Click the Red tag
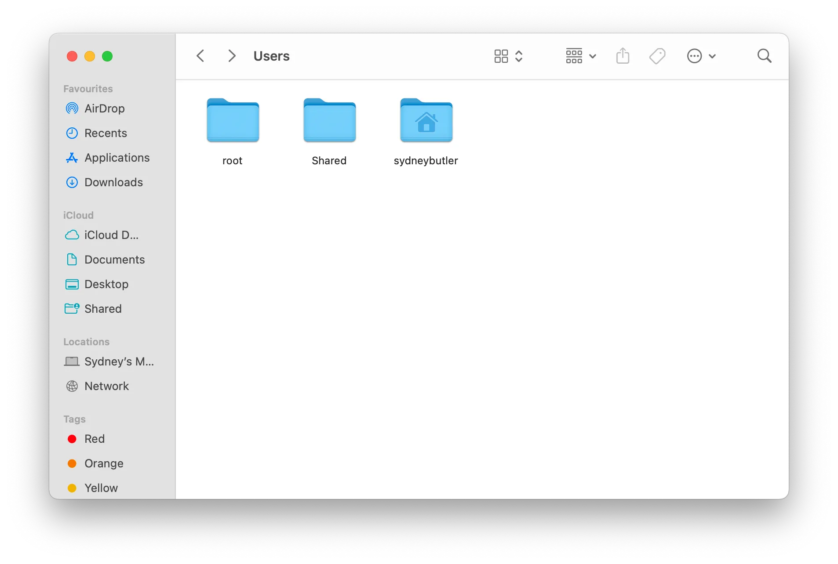838x564 pixels. coord(94,439)
